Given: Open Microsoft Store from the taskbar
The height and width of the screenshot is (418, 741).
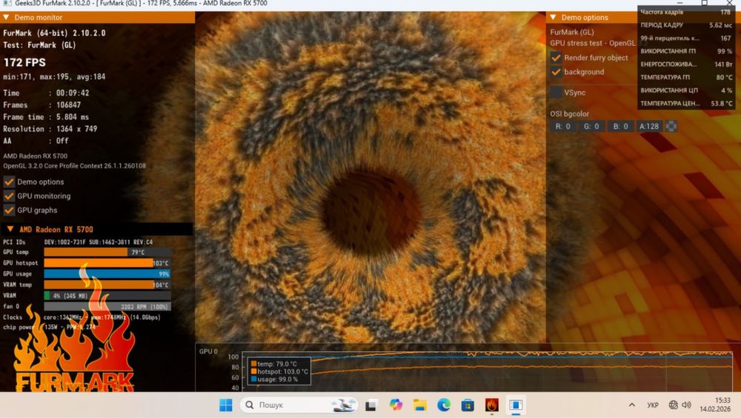Looking at the screenshot, I should click(468, 405).
